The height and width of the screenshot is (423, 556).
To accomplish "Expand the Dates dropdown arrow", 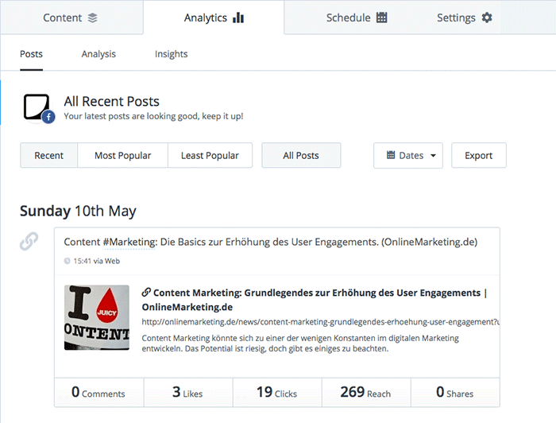I will tap(433, 155).
